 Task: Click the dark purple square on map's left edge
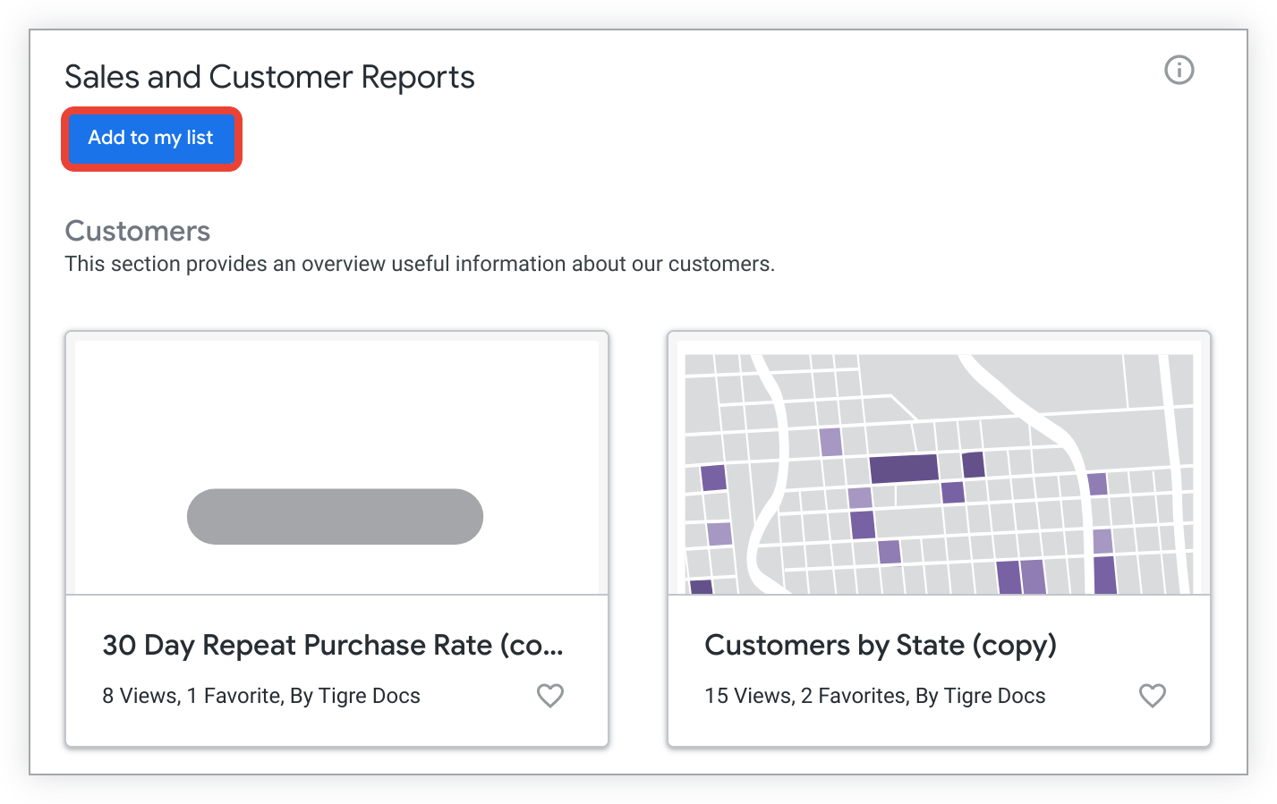(712, 478)
